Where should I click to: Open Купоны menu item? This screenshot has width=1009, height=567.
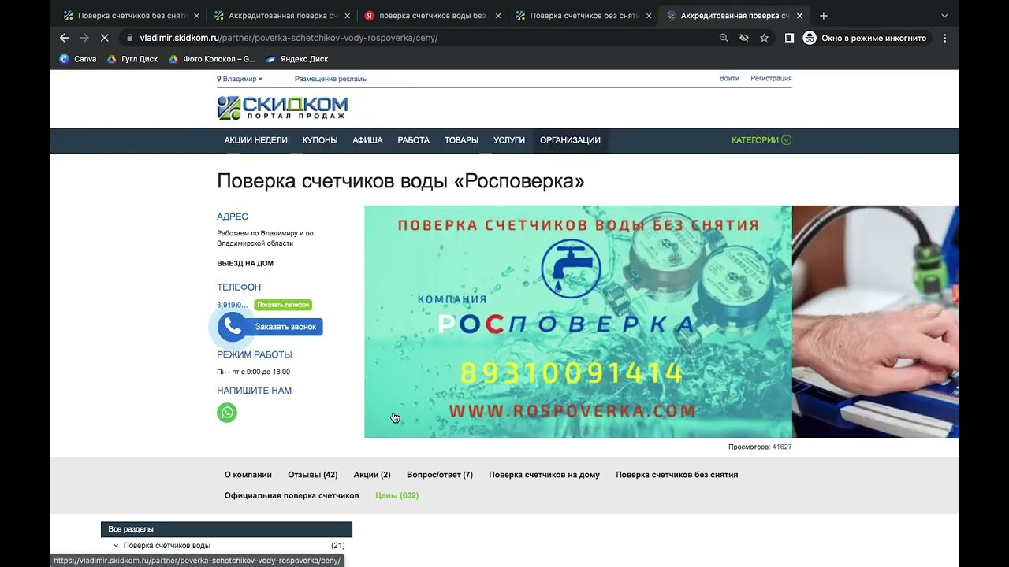pos(320,140)
